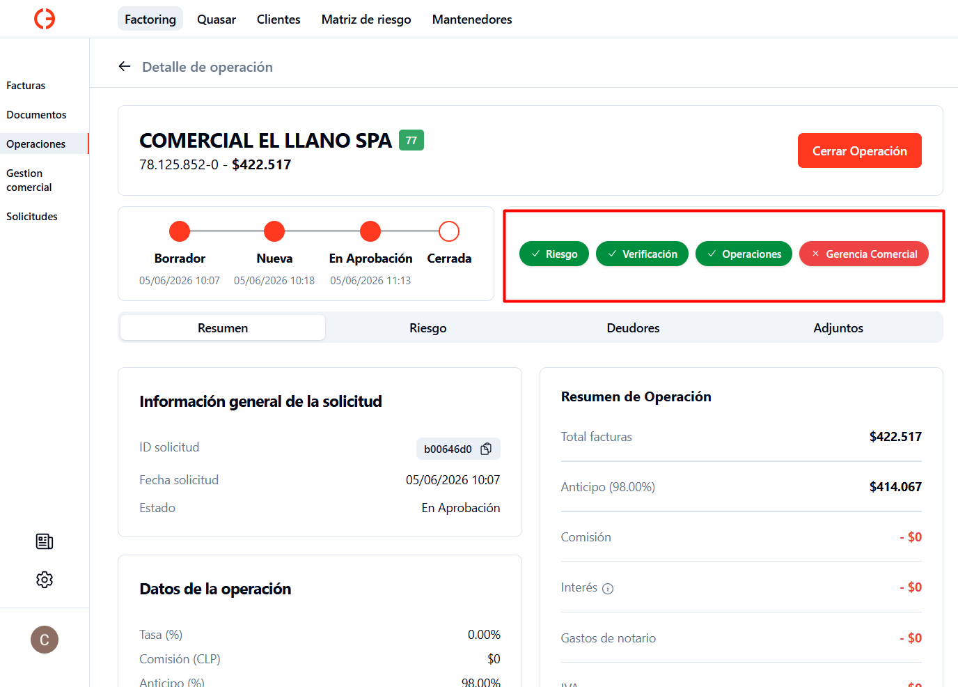Click the Comisión label in summary

(586, 537)
